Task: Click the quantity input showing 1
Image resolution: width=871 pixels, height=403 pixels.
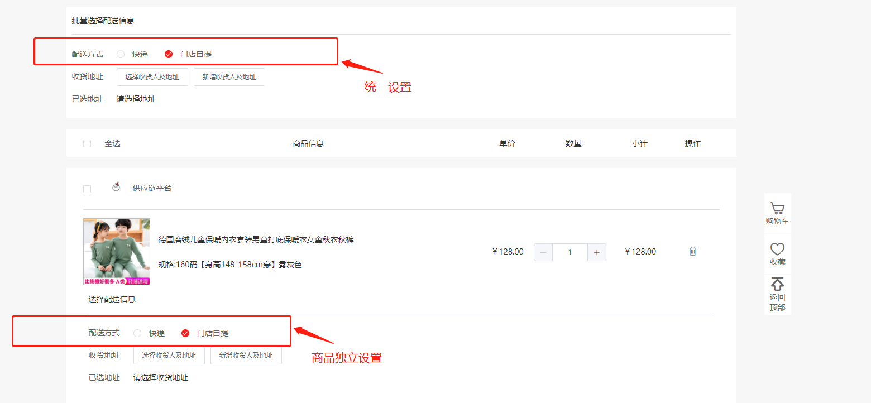Action: [570, 252]
